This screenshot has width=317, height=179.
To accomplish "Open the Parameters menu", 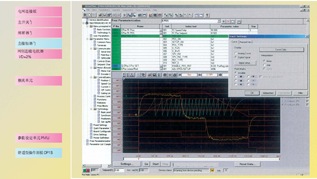I will click(x=105, y=10).
